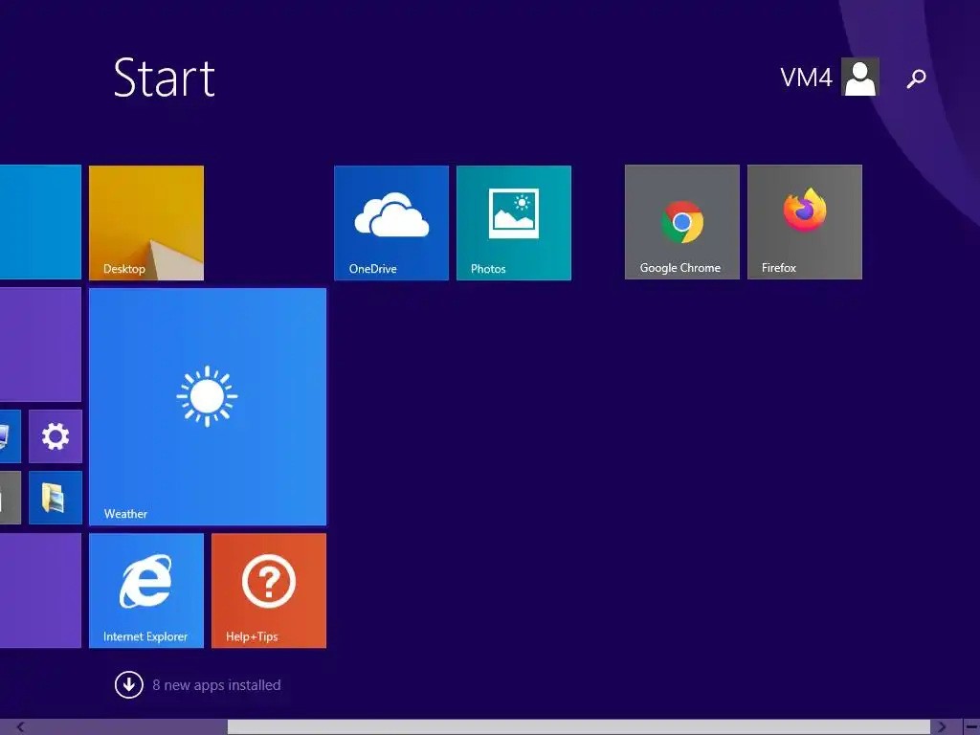Viewport: 980px width, 735px height.
Task: Open the Desktop tile
Action: 146,222
